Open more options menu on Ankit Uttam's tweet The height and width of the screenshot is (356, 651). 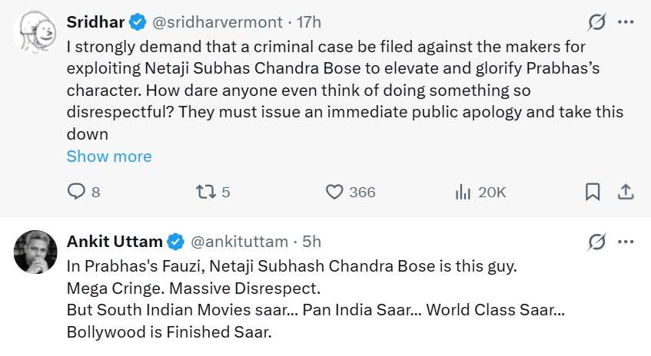[x=626, y=242]
